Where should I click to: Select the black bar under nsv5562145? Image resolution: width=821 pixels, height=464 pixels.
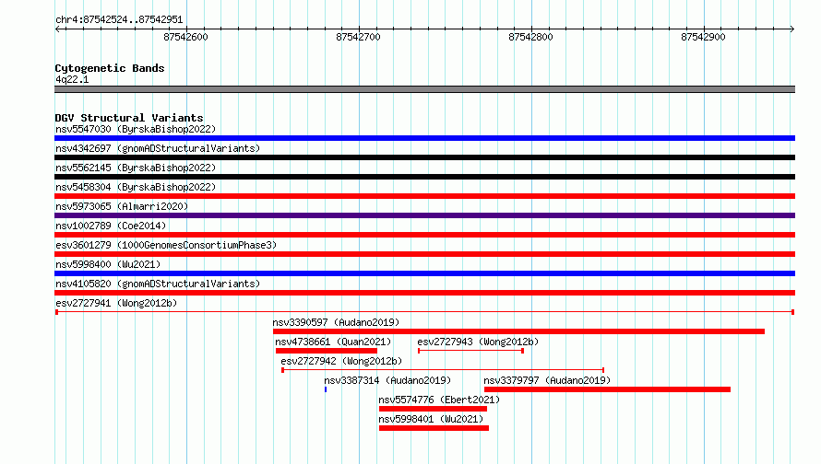click(424, 177)
